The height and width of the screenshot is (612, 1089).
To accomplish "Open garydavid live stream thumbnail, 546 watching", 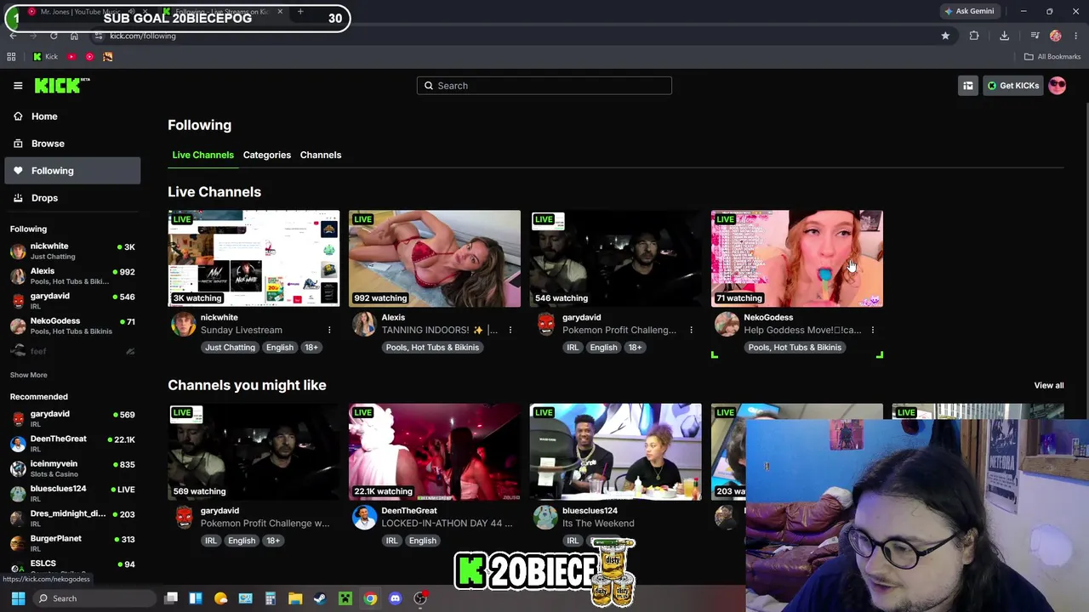I will [x=616, y=258].
